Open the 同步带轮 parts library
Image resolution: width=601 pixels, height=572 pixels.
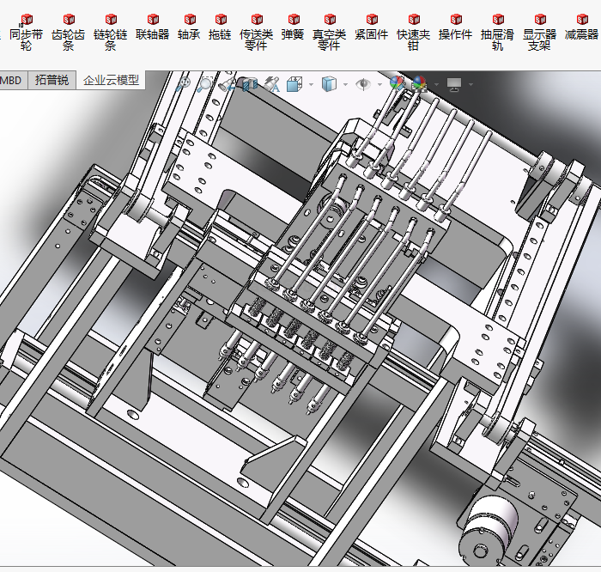[x=26, y=32]
